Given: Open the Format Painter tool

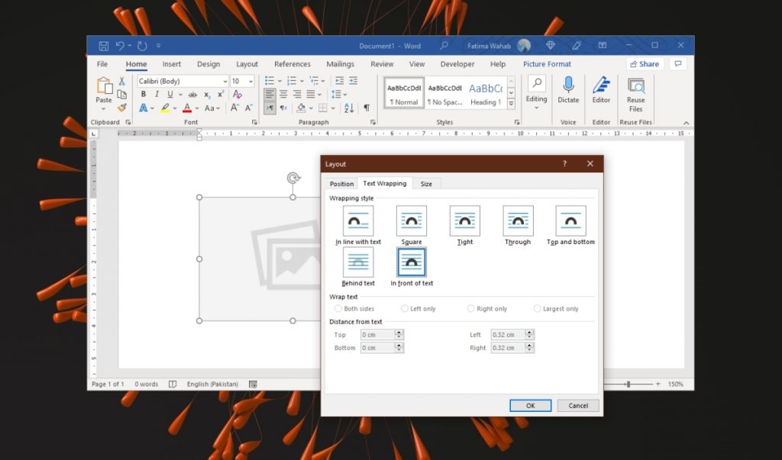Looking at the screenshot, I should pyautogui.click(x=121, y=108).
